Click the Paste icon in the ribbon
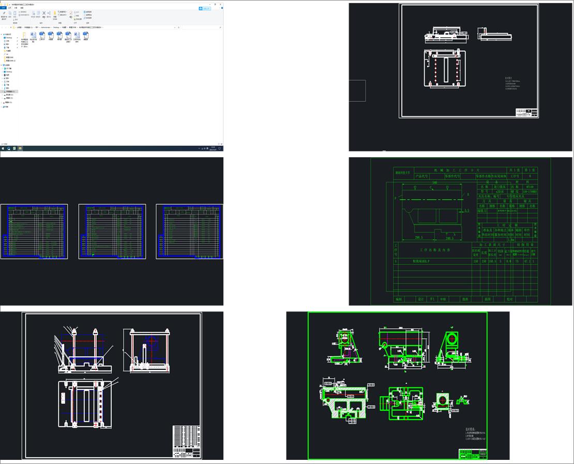This screenshot has width=574, height=464. click(14, 13)
